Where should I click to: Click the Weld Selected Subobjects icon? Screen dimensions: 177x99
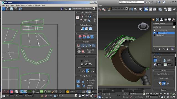[83, 51]
